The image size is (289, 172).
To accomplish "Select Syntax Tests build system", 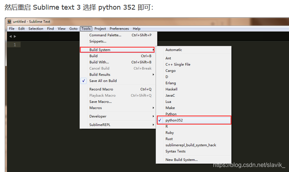I will [x=194, y=151].
